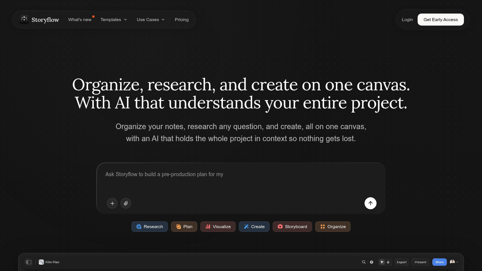Select the hand pan tool
482x271 pixels.
tap(388, 262)
